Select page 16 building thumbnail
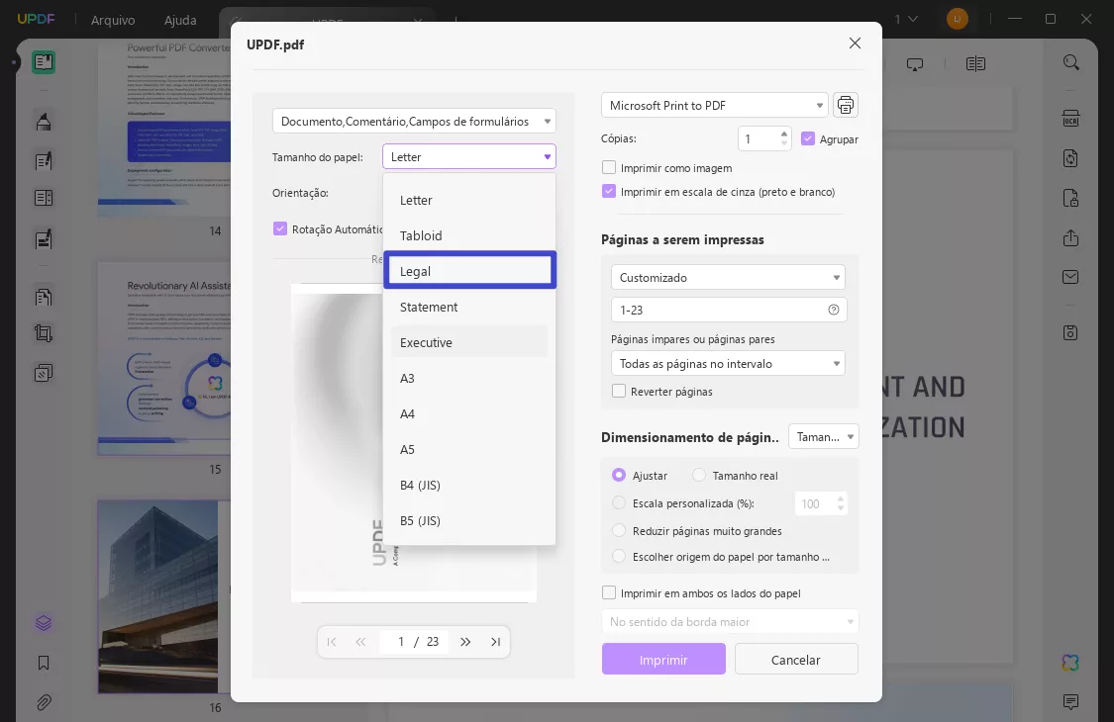 click(164, 596)
